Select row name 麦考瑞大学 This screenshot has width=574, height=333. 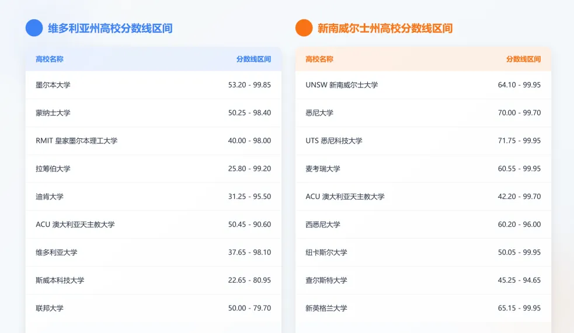tap(323, 169)
